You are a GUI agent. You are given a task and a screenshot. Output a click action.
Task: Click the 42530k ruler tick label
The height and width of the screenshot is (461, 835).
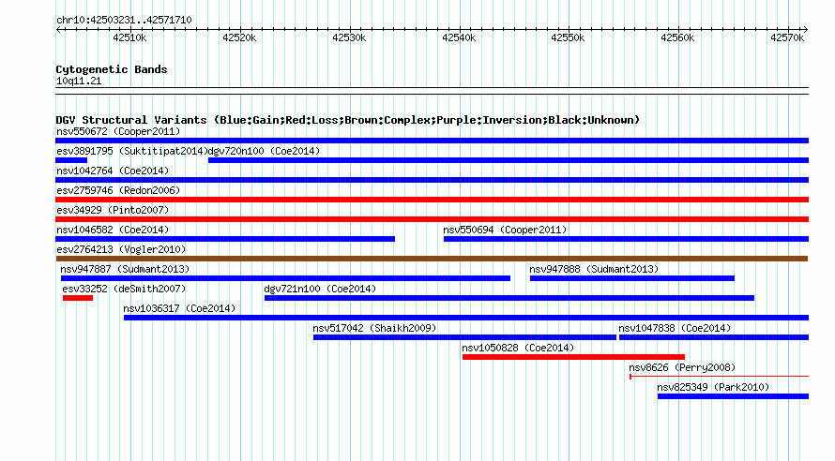pos(349,37)
